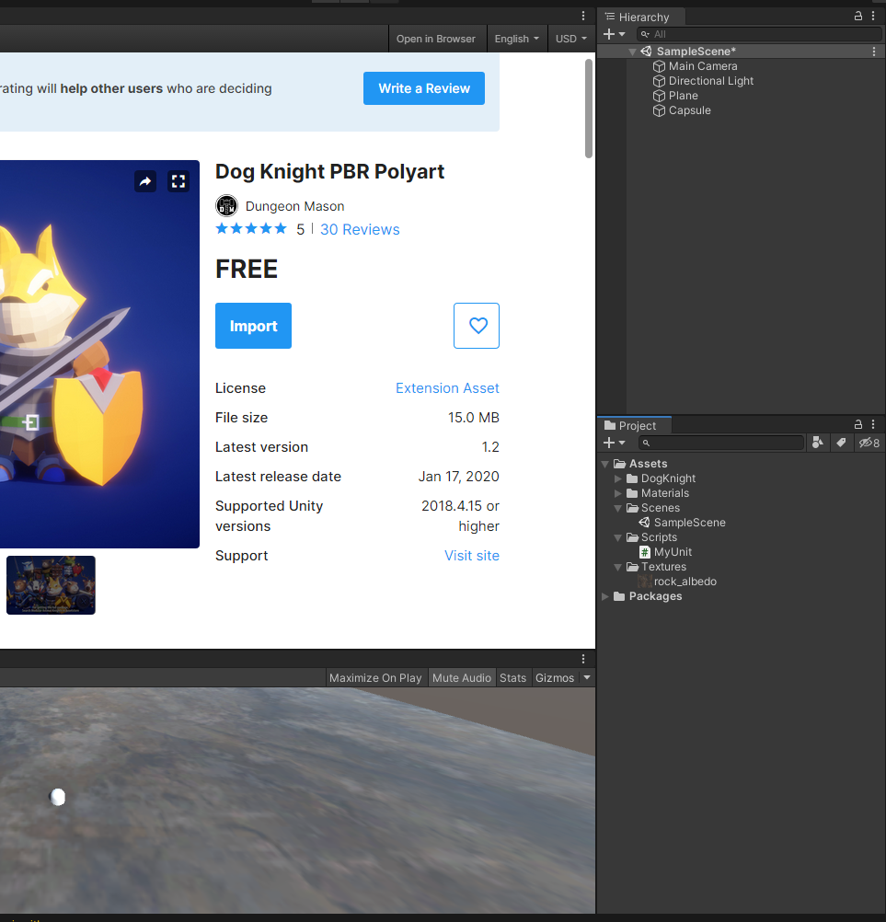Collapse the SampleScene hierarchy root
This screenshot has height=922, width=886.
coord(633,52)
